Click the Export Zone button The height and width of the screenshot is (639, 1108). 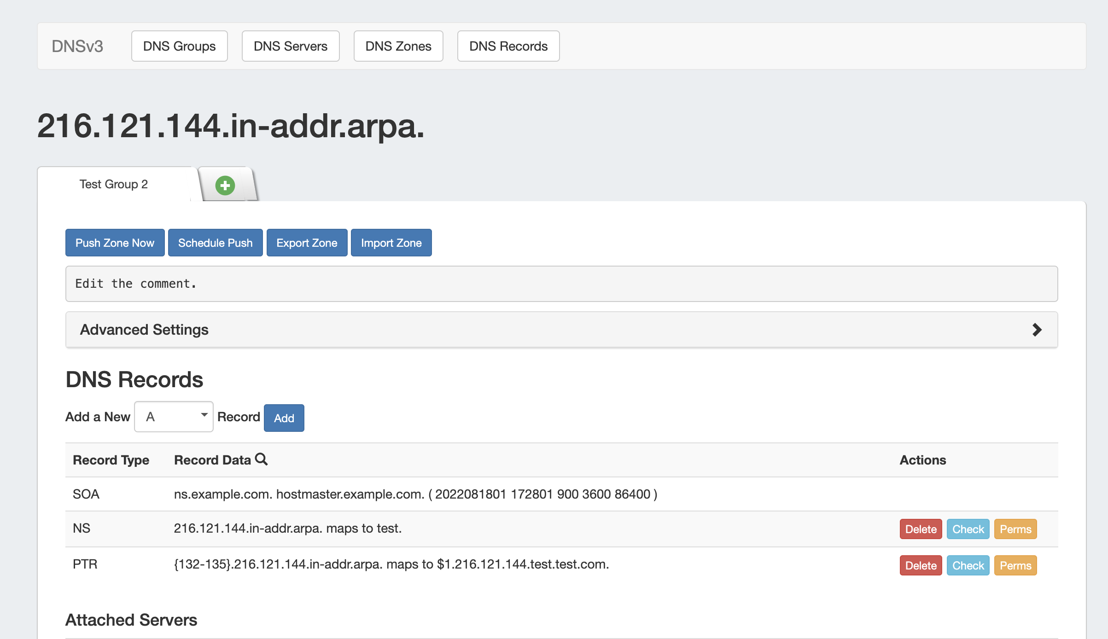click(x=307, y=243)
